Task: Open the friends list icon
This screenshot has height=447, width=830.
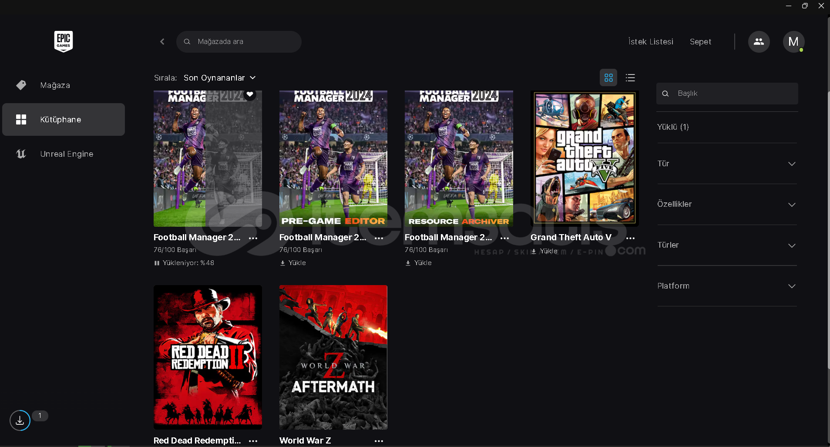Action: [759, 42]
